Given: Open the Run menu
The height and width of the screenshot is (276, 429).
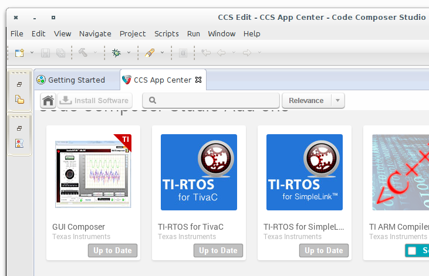Looking at the screenshot, I should 194,33.
